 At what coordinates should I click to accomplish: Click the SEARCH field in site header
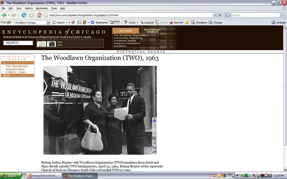tap(18, 43)
